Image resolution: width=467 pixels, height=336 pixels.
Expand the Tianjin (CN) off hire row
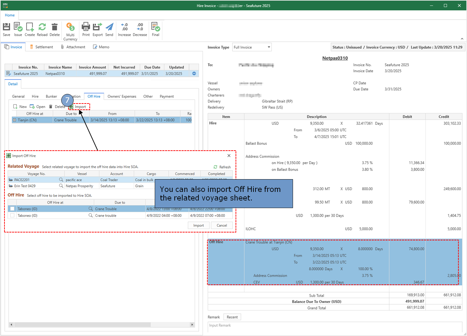(14, 120)
